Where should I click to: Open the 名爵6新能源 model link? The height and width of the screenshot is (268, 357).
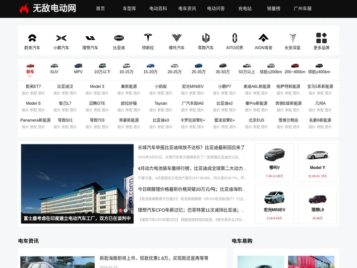[320, 120]
